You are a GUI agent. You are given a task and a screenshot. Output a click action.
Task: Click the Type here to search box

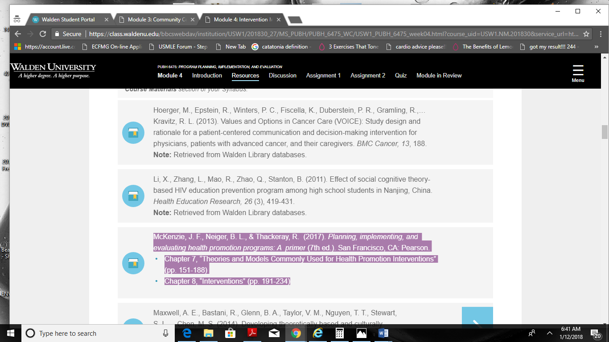tap(97, 333)
